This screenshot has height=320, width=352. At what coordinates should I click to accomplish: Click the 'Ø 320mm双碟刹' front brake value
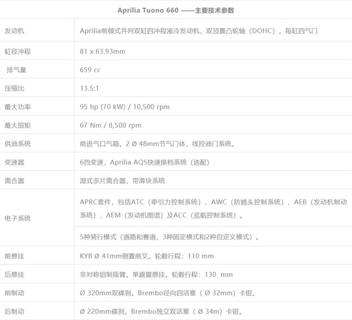168,293
